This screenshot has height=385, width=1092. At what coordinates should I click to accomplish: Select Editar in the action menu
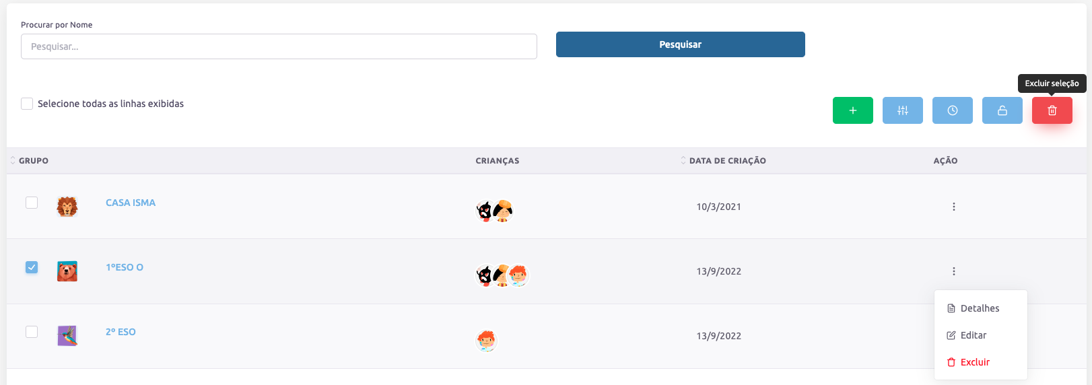point(973,335)
